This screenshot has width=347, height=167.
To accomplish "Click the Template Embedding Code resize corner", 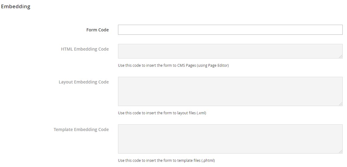I will pyautogui.click(x=341, y=151).
